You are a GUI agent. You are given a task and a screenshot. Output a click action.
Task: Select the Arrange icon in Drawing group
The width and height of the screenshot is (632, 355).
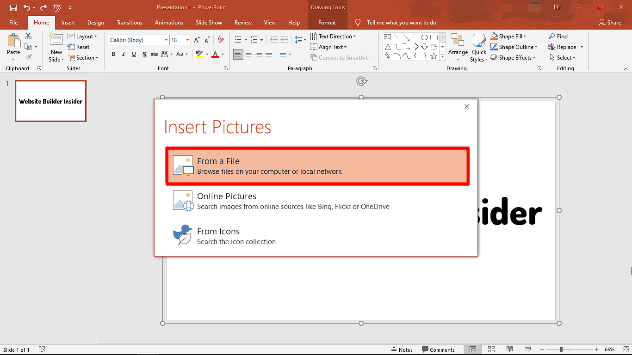tap(458, 47)
